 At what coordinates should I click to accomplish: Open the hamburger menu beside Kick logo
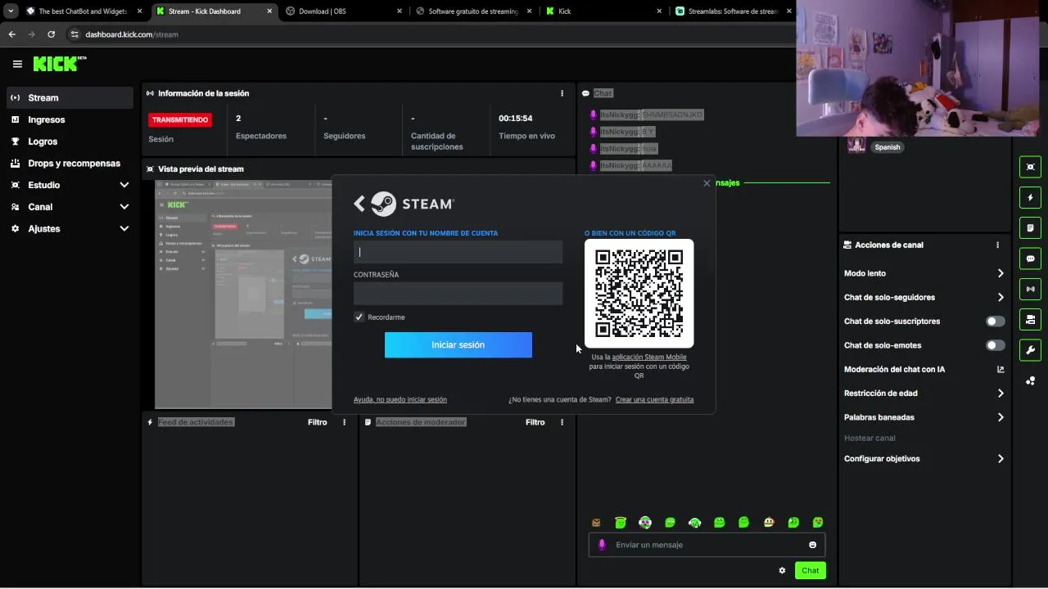coord(17,64)
